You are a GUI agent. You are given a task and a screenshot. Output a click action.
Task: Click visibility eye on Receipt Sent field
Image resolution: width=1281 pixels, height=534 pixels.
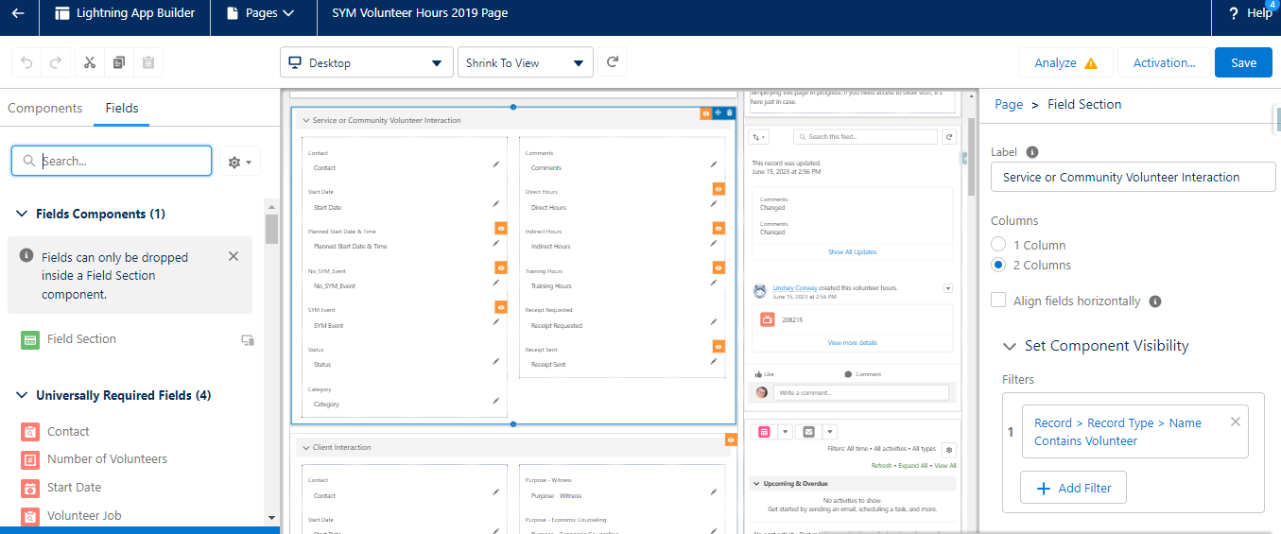(718, 347)
